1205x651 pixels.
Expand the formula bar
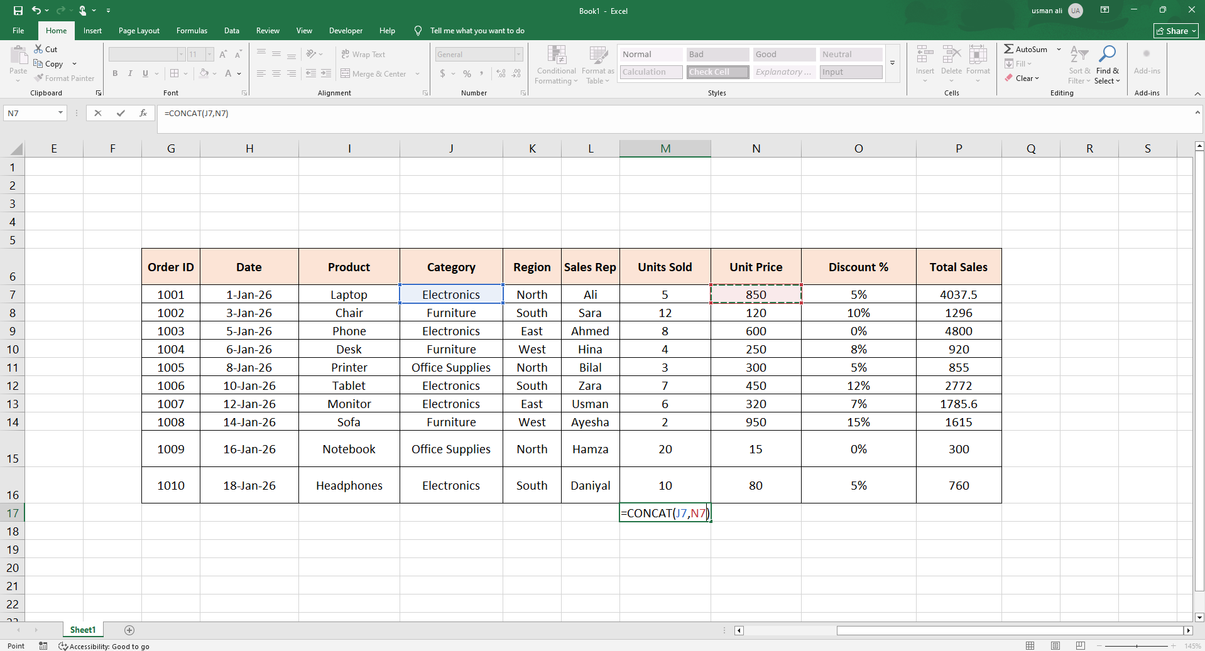[1197, 112]
